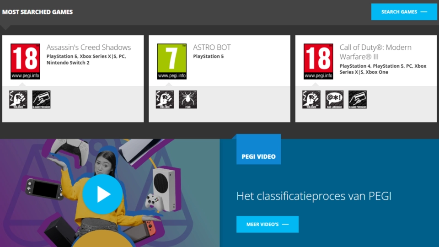Screen dimensions: 439x247
Task: Click the Search Games button
Action: 404,12
